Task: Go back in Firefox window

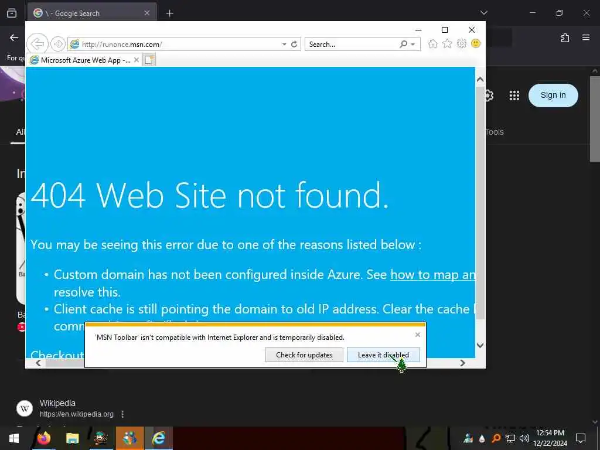Action: pyautogui.click(x=14, y=37)
